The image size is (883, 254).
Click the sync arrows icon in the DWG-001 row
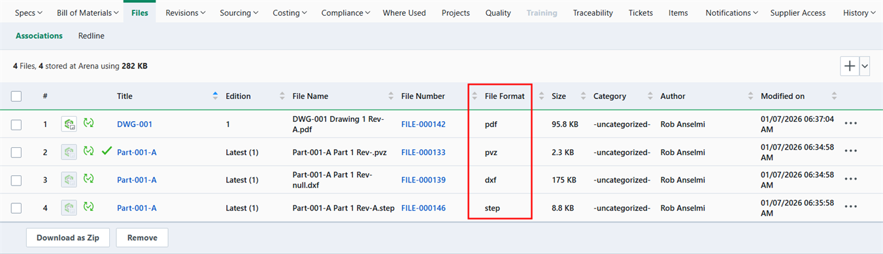[x=89, y=123]
